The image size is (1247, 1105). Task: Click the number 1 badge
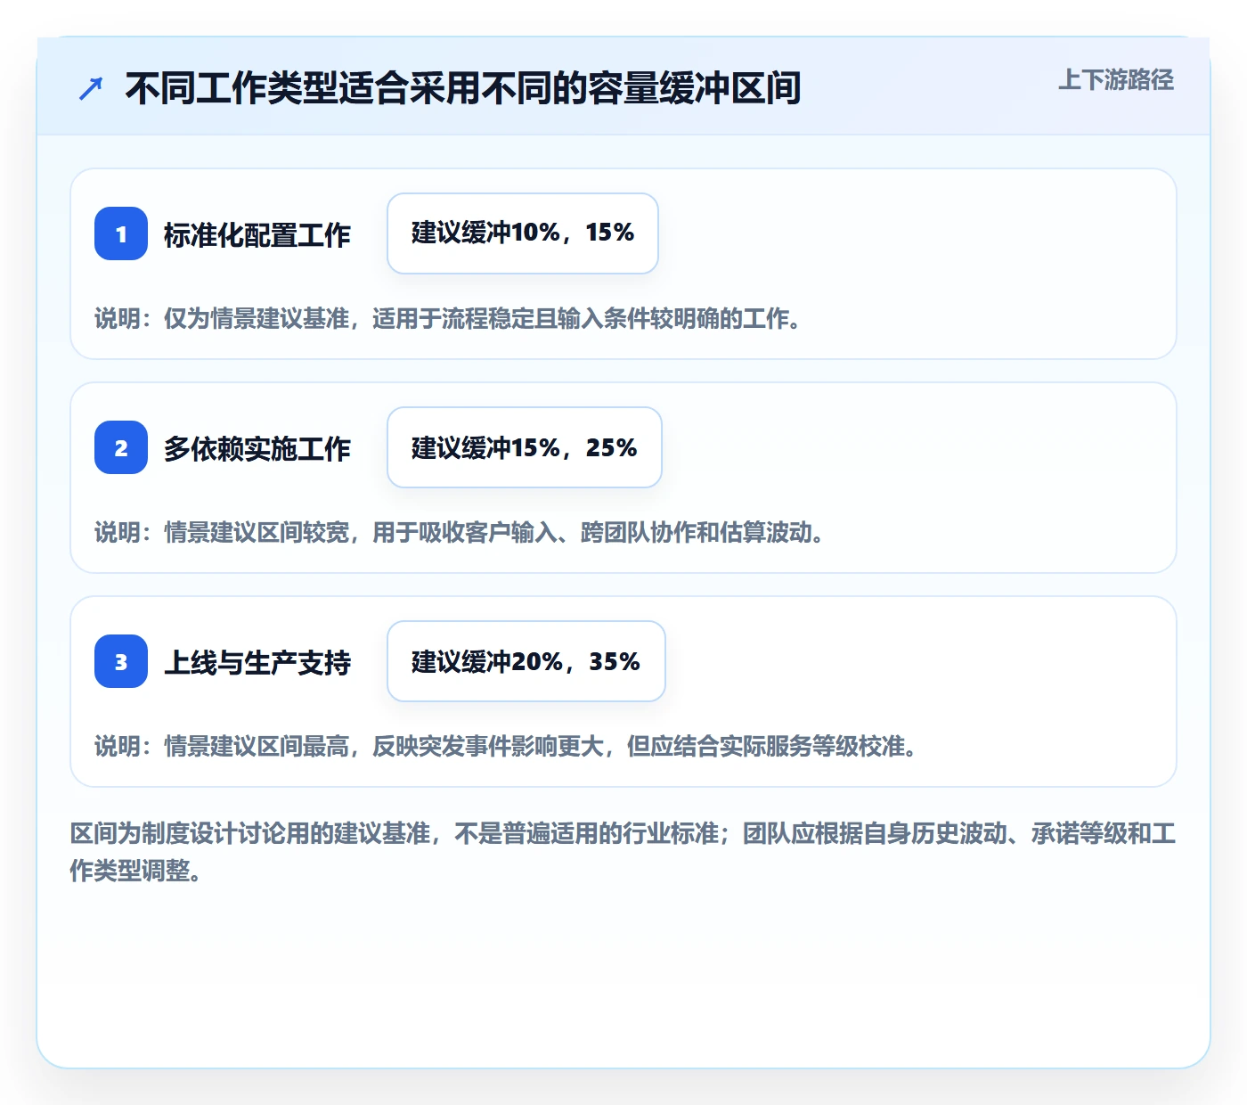(x=121, y=233)
